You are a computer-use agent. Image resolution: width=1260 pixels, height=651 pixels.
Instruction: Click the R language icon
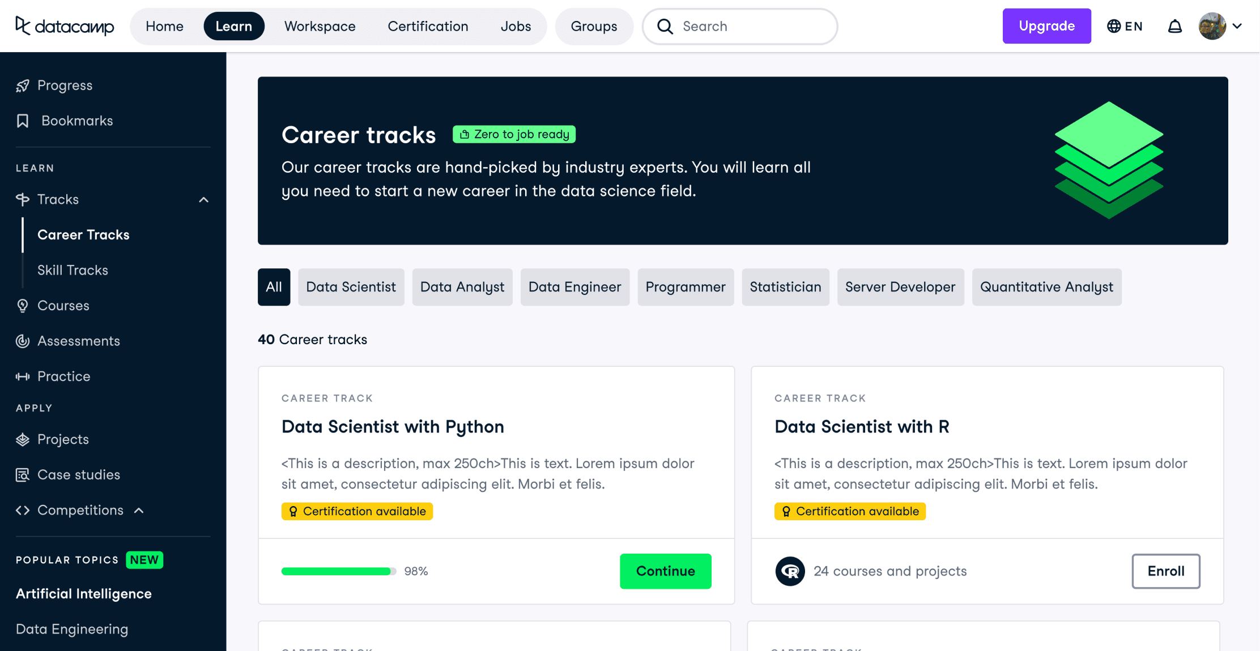790,571
